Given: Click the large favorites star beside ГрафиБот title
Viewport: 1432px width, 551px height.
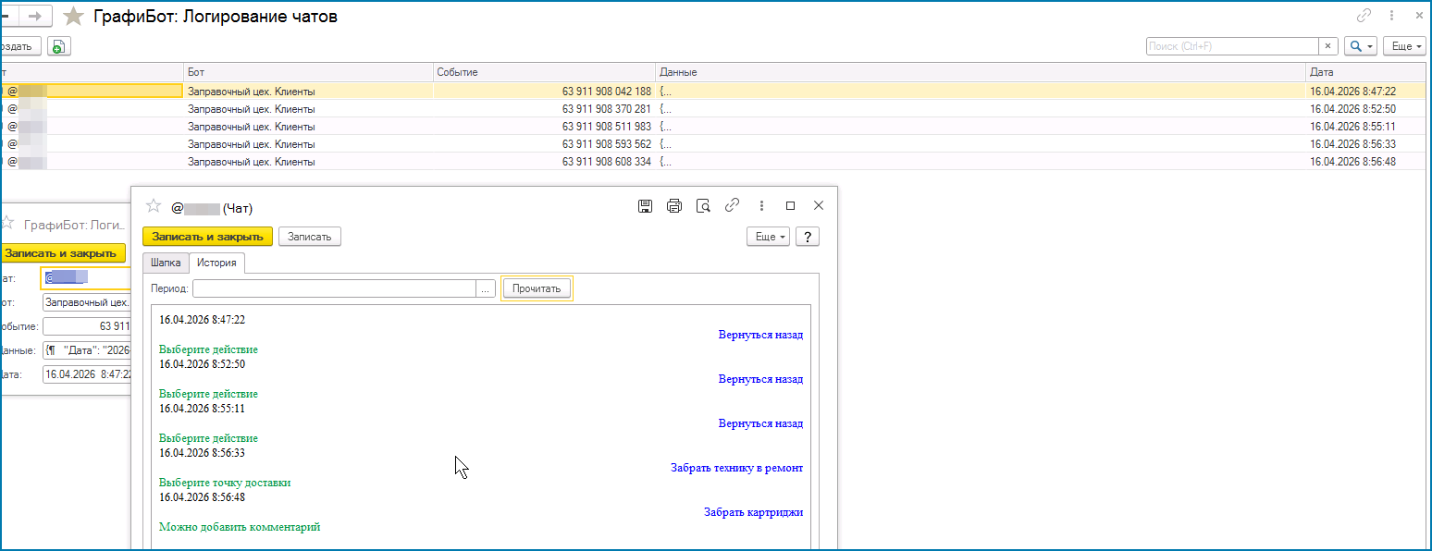Looking at the screenshot, I should coord(73,17).
